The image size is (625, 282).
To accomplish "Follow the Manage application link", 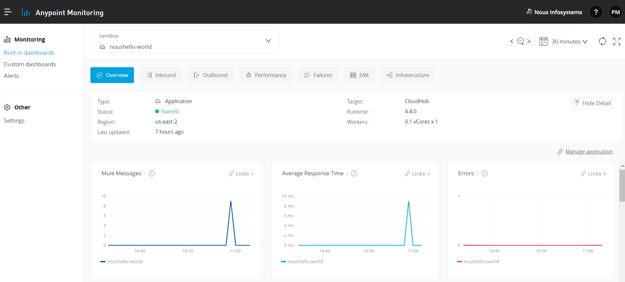I will point(589,152).
